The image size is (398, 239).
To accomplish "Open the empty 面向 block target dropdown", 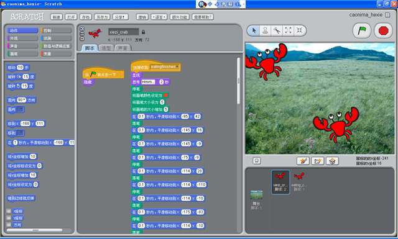I will pyautogui.click(x=21, y=109).
